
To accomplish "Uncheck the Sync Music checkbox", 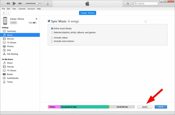I will [49, 21].
